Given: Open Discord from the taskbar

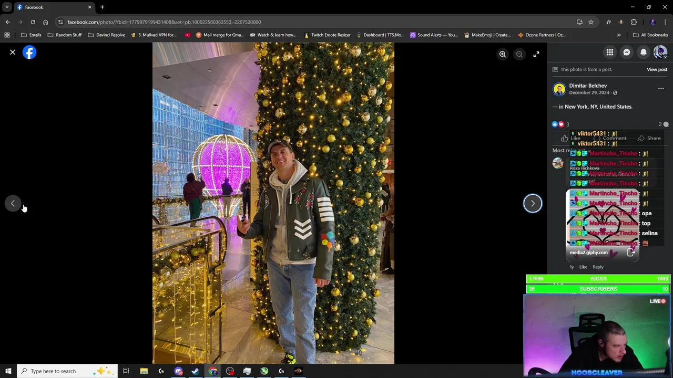Looking at the screenshot, I should tap(178, 371).
